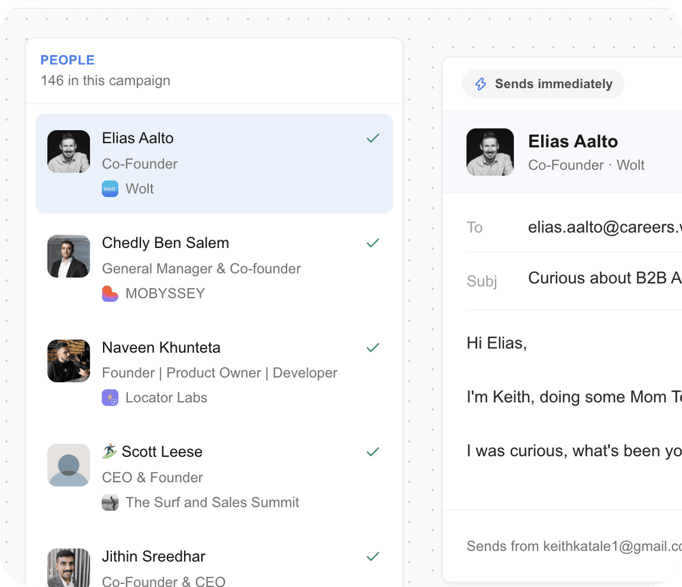The height and width of the screenshot is (587, 682).
Task: Click the CEO & Founder title
Action: (152, 478)
